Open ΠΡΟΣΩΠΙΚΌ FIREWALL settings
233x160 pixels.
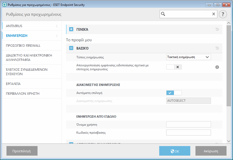(x=32, y=45)
